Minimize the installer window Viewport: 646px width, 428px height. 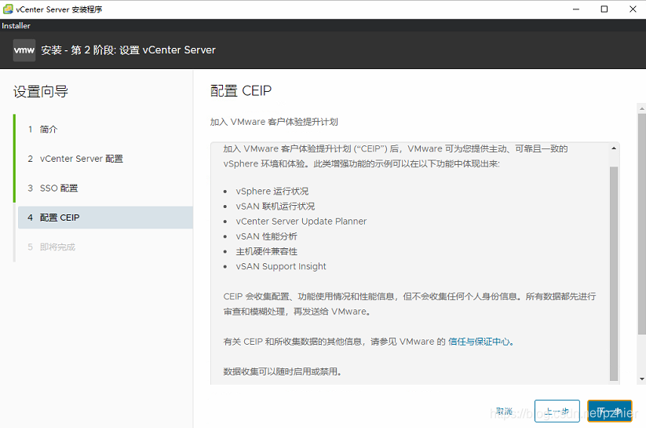coord(576,9)
